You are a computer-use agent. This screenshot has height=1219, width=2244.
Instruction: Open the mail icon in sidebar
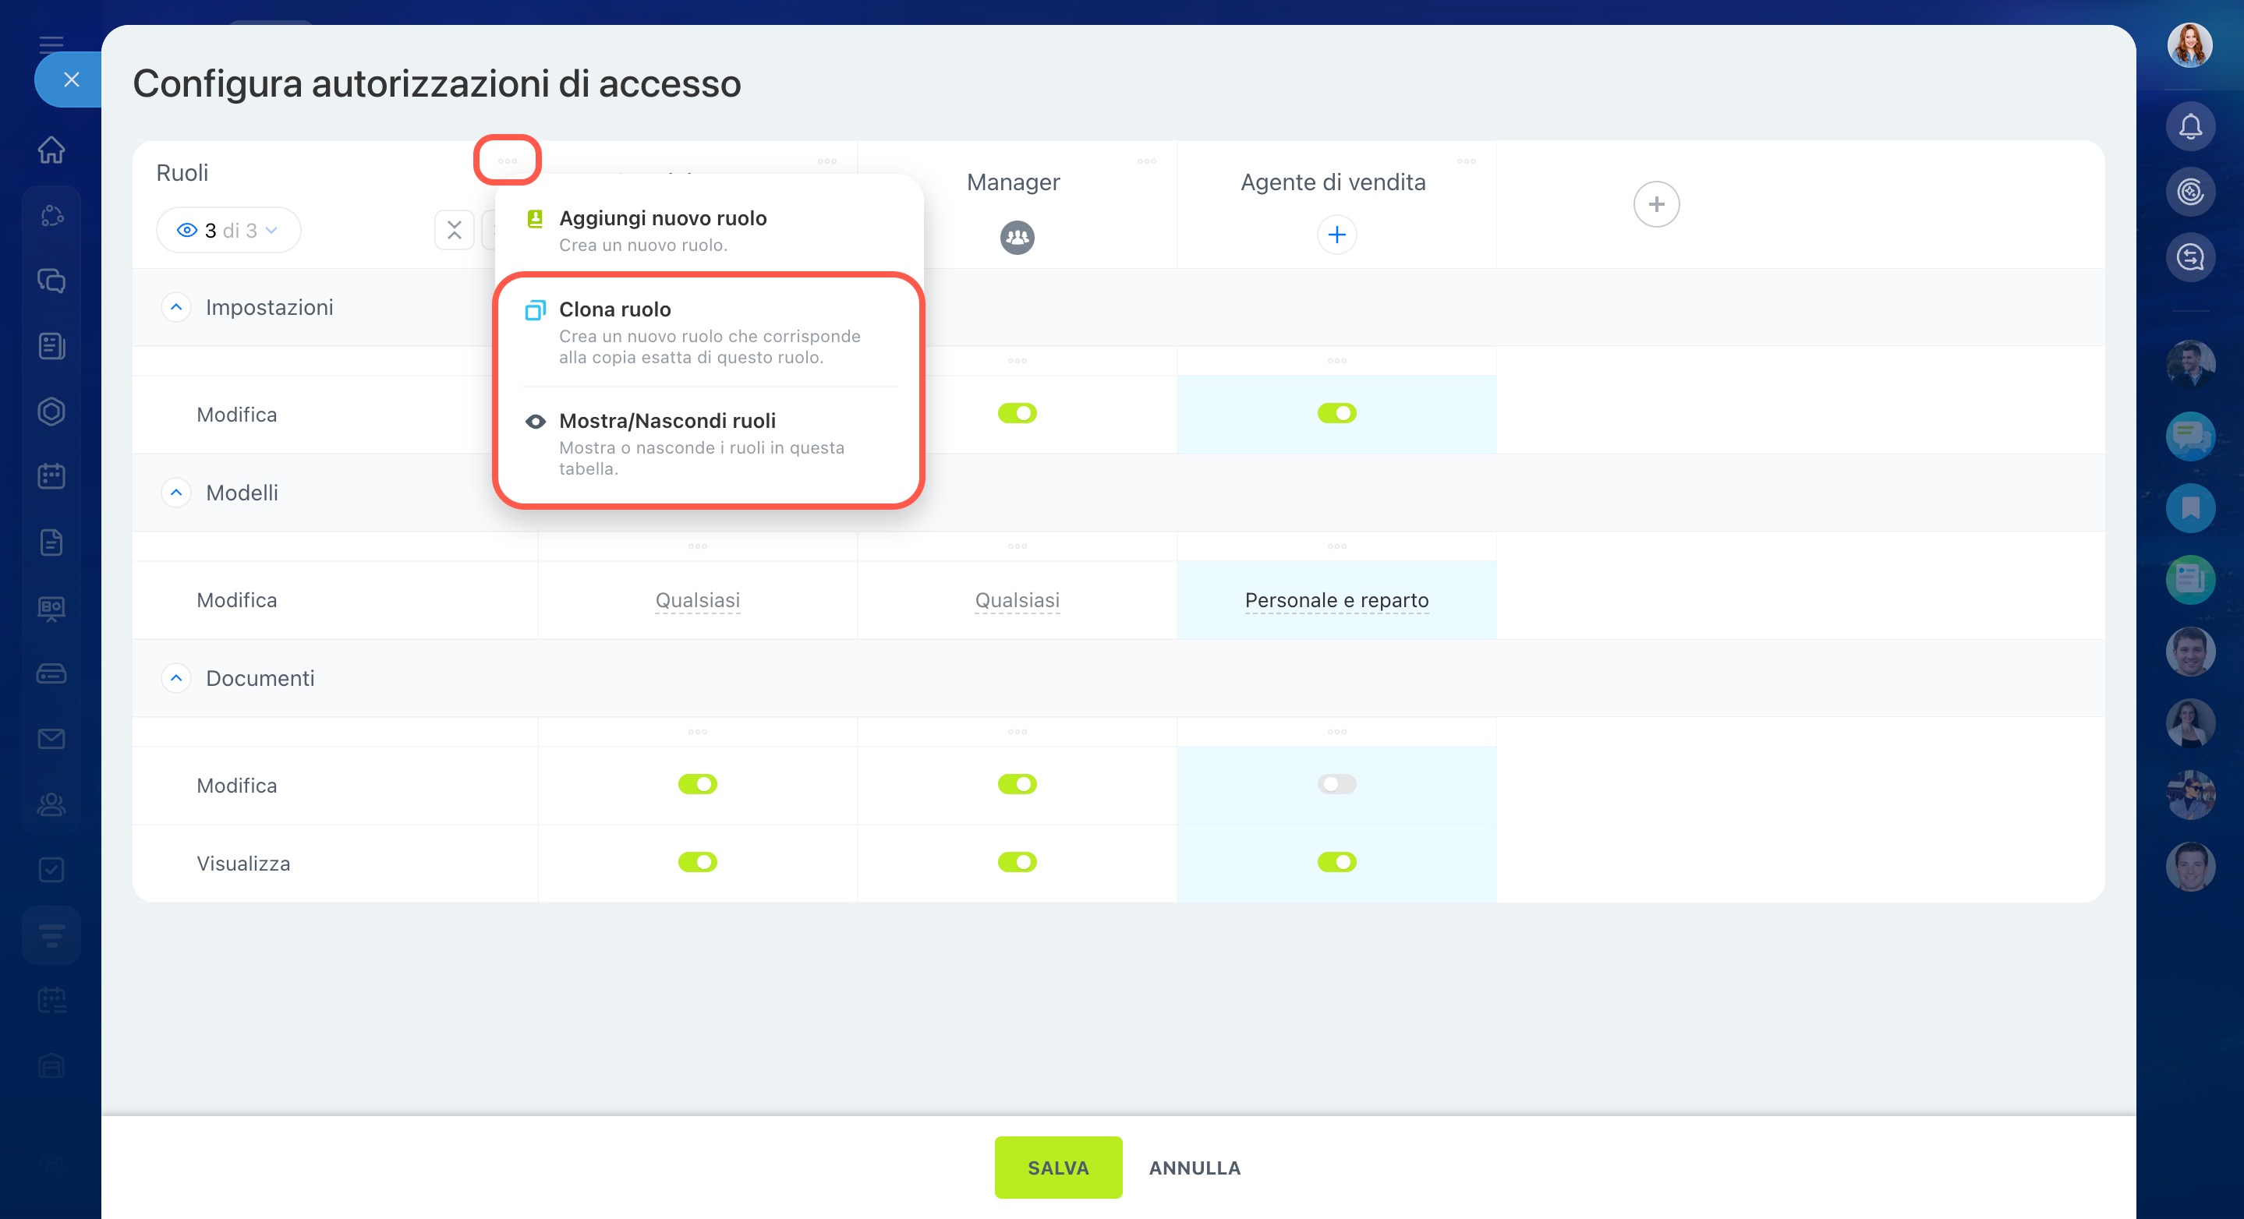tap(51, 738)
